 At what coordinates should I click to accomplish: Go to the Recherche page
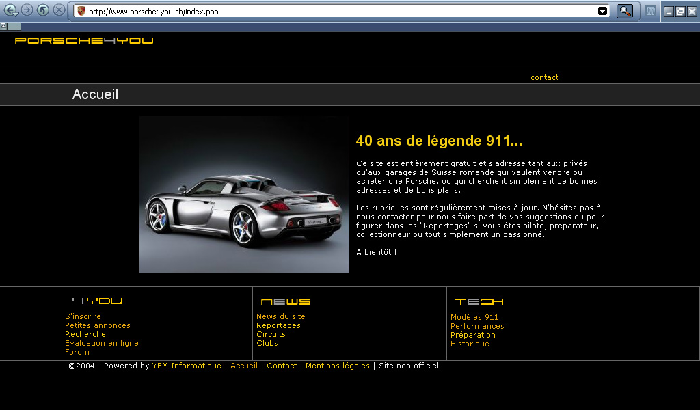click(85, 334)
